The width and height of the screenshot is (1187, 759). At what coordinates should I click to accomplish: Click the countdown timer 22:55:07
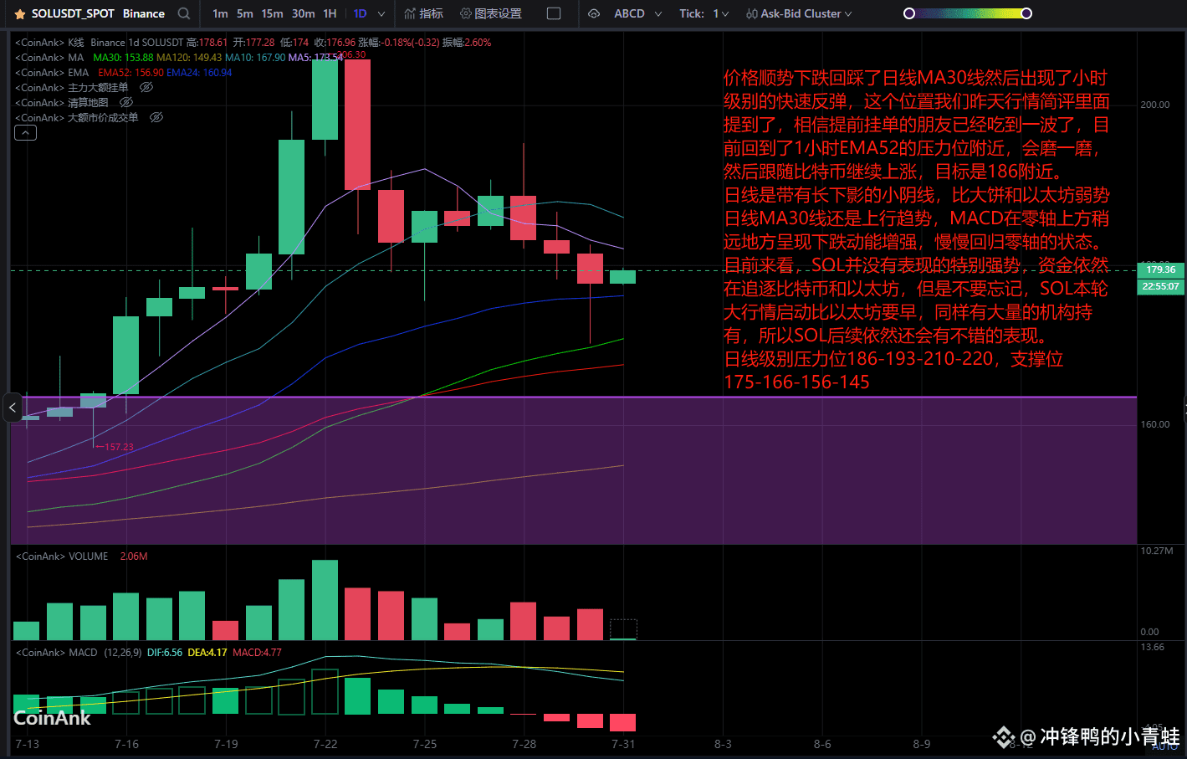[1160, 286]
